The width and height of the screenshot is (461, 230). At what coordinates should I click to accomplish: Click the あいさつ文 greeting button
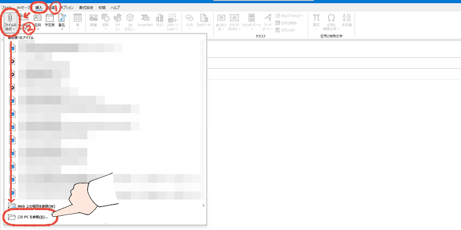tap(221, 22)
